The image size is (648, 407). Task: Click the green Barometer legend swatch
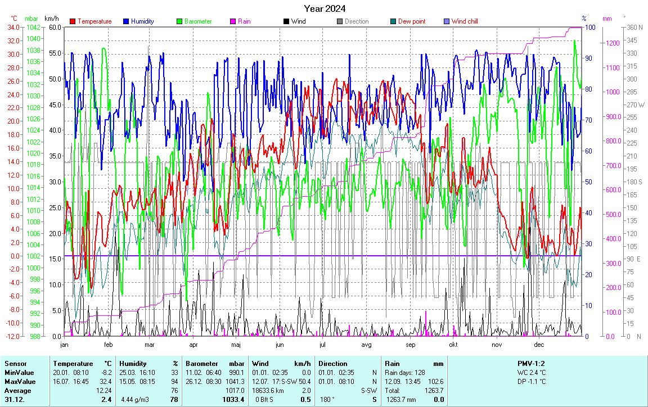(x=179, y=21)
